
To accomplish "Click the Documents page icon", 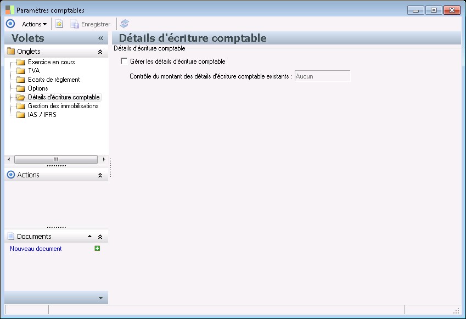I will (10, 236).
